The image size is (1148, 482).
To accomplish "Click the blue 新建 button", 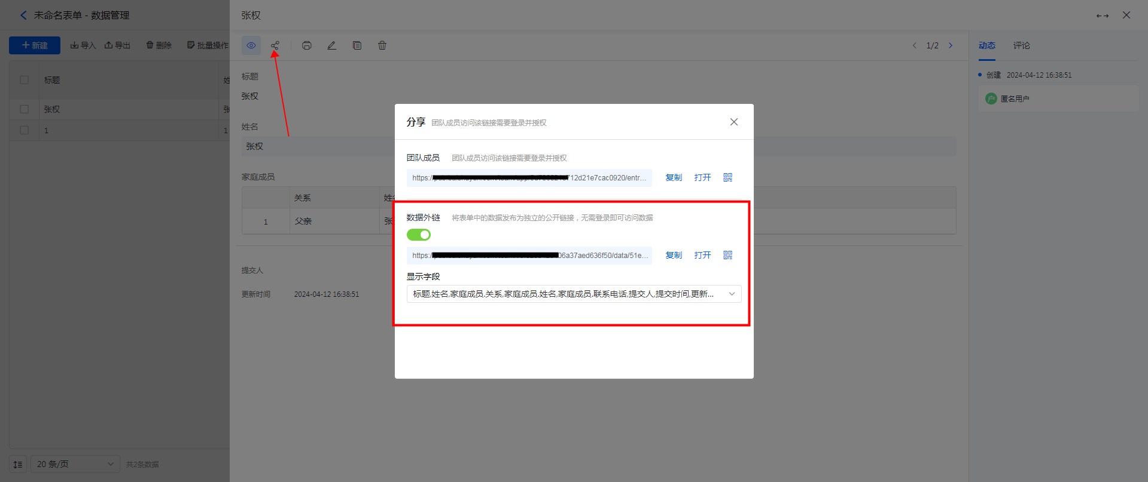I will tap(35, 45).
